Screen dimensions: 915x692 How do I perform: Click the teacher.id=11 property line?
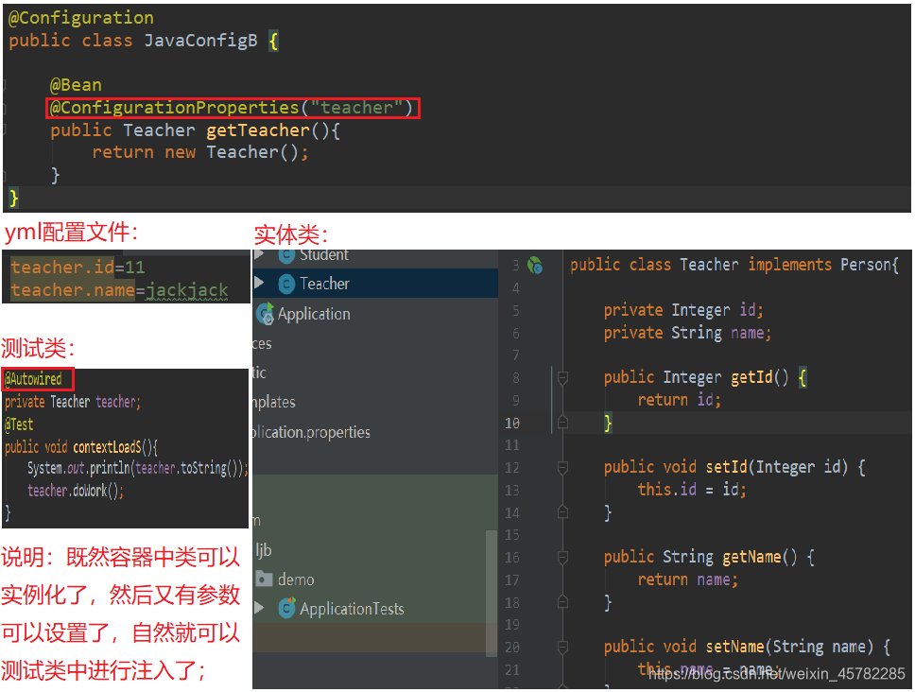[78, 268]
